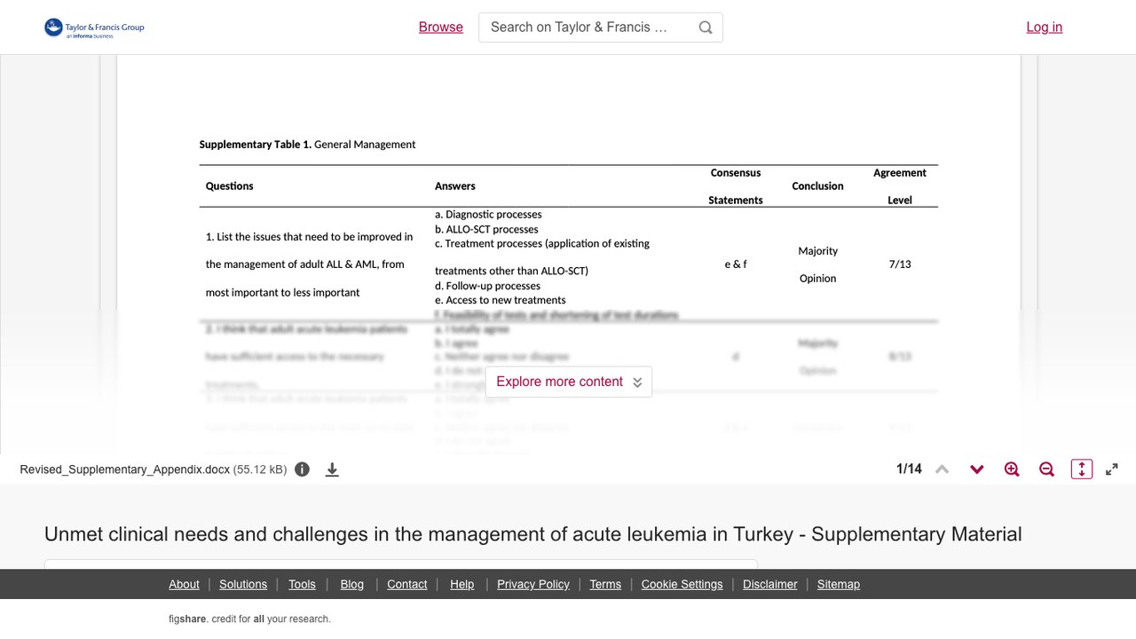This screenshot has height=639, width=1136.
Task: Click the 7/13 agreement level cell
Action: (900, 264)
